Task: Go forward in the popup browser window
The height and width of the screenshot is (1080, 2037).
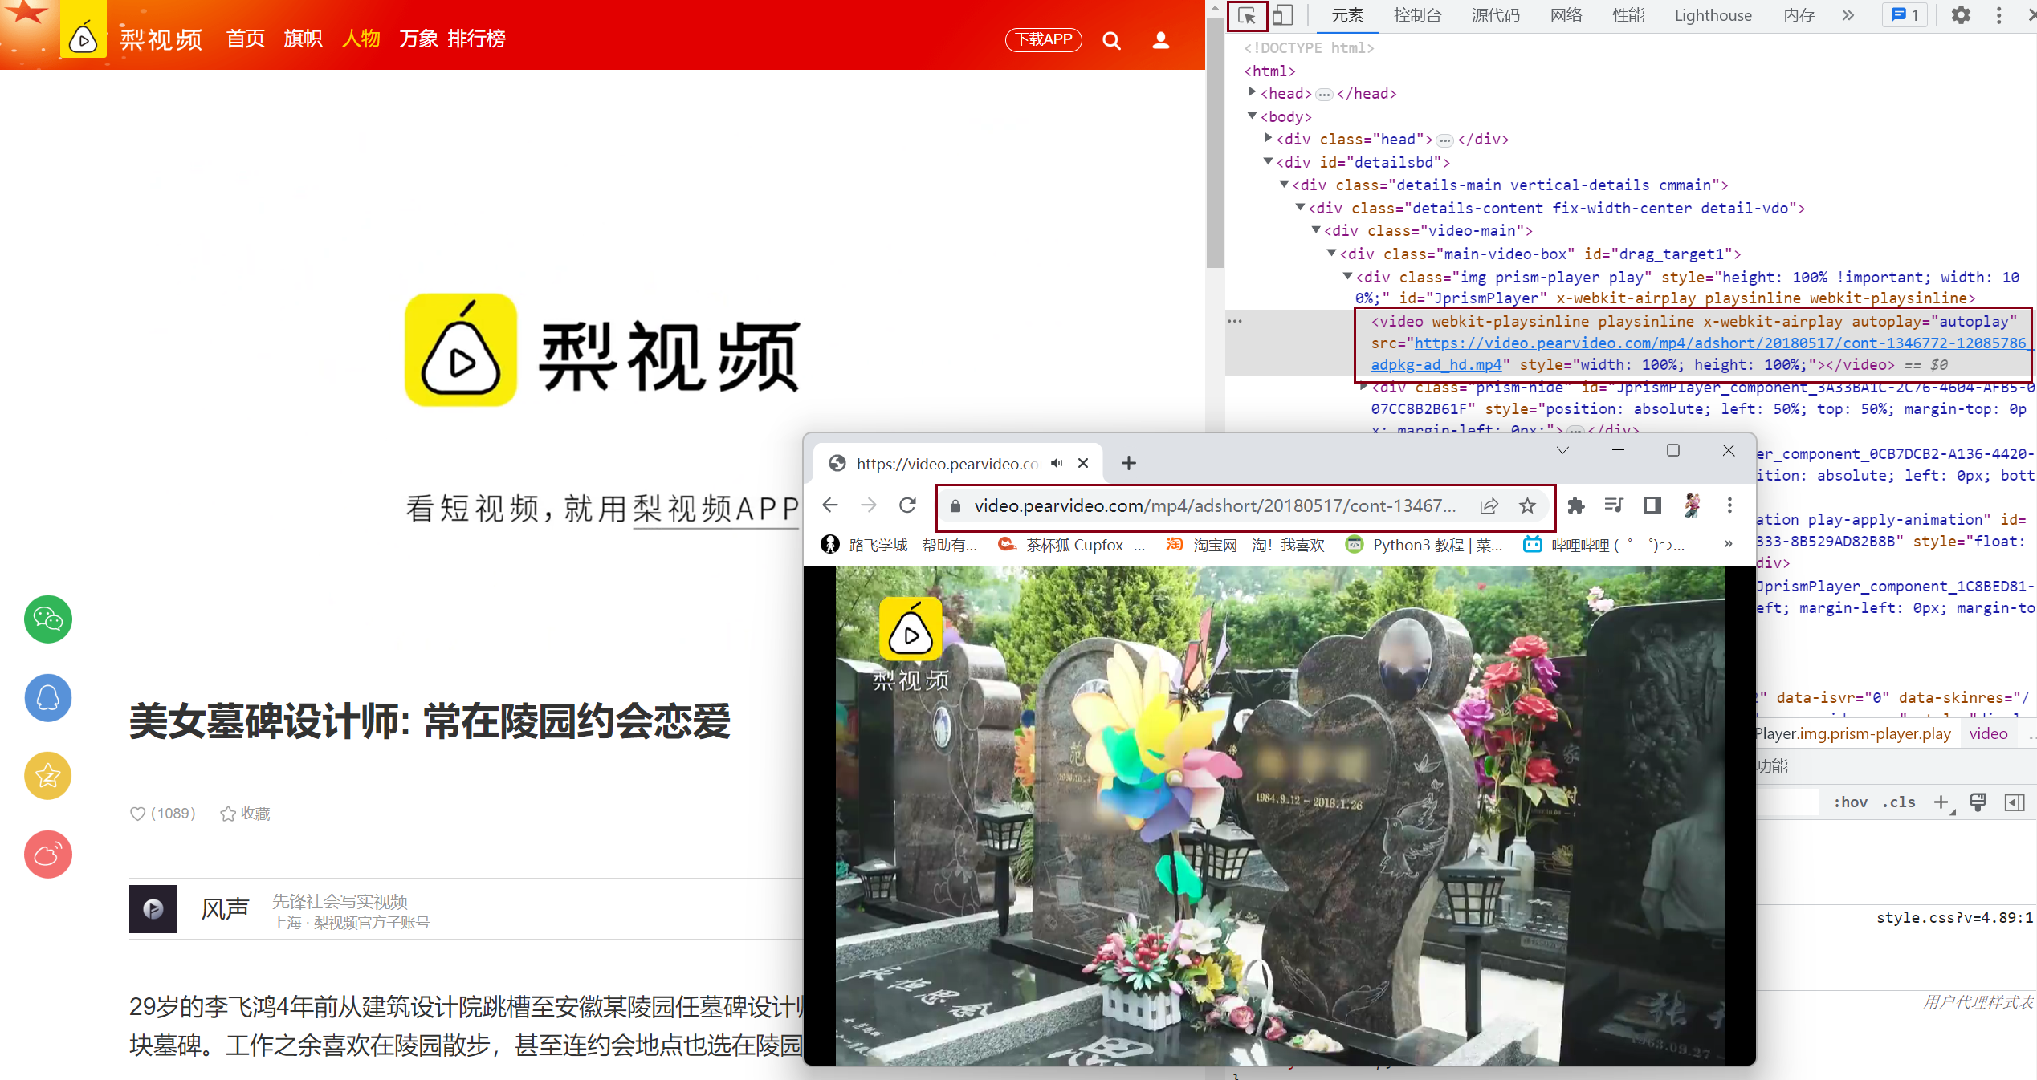Action: [869, 505]
